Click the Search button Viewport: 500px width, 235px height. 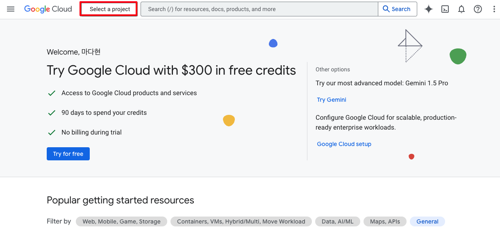tap(398, 9)
